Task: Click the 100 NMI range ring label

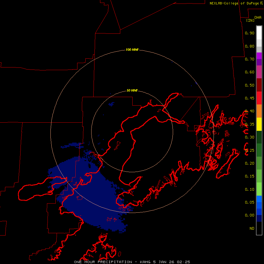Action: [132, 50]
